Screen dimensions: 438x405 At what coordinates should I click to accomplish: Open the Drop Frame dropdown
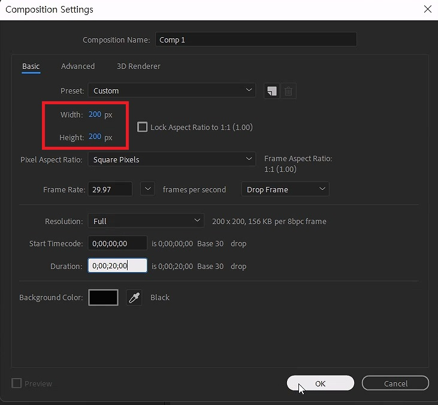(x=285, y=189)
